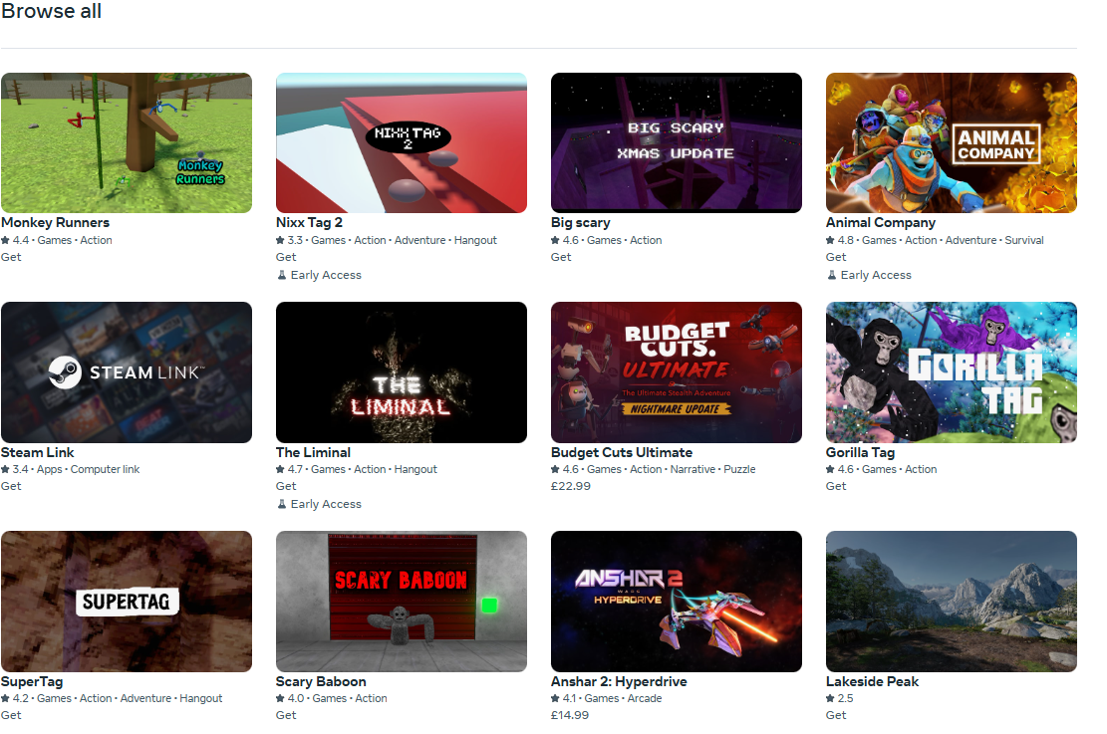Open the Big Scary Xmas Update thumbnail
The width and height of the screenshot is (1107, 734).
coord(677,142)
